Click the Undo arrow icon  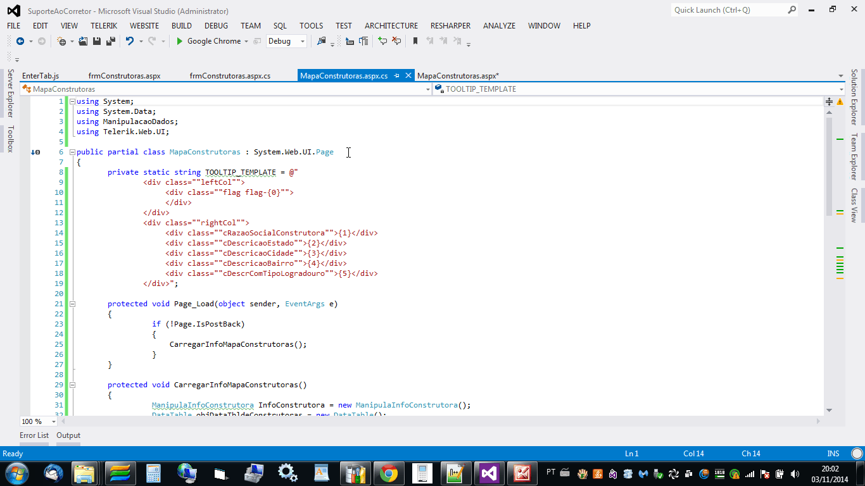[129, 41]
